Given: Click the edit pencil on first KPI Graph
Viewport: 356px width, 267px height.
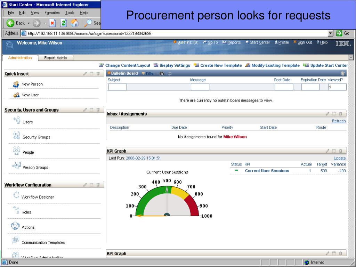Looking at the screenshot, I should (327, 151).
